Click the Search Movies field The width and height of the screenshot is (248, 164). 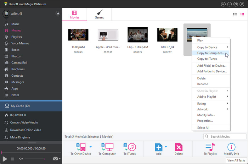click(x=225, y=136)
